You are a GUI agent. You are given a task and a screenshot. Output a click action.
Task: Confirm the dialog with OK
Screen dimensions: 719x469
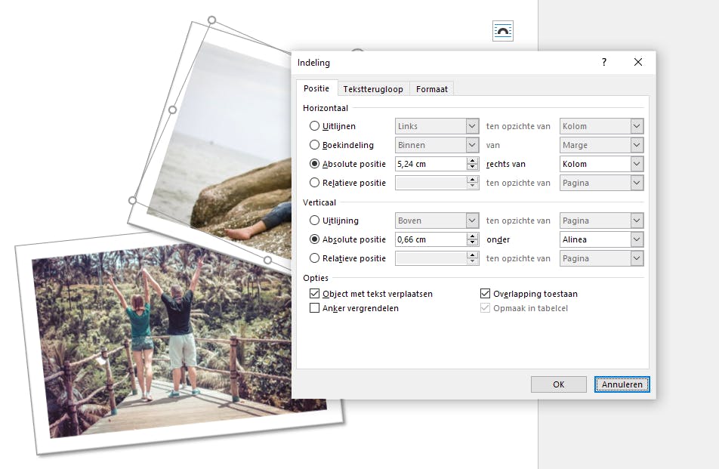559,384
